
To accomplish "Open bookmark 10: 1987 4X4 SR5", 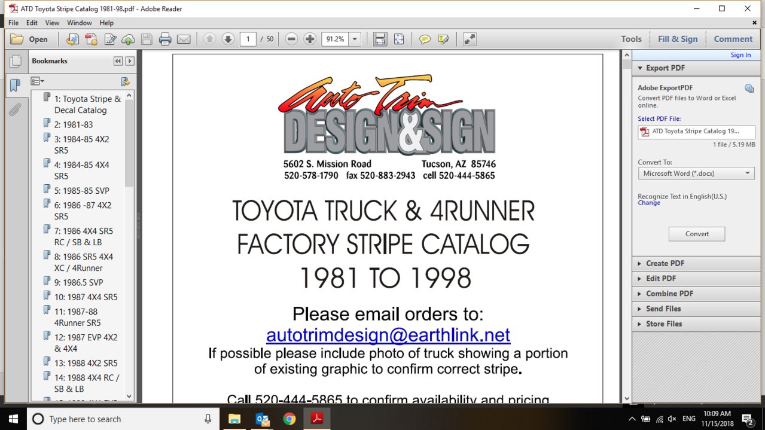I will click(x=86, y=297).
